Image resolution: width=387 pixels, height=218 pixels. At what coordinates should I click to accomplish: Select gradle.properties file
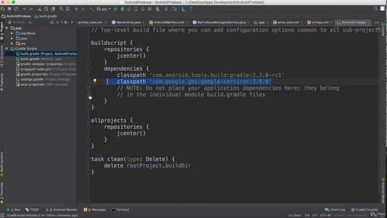[x=46, y=74]
